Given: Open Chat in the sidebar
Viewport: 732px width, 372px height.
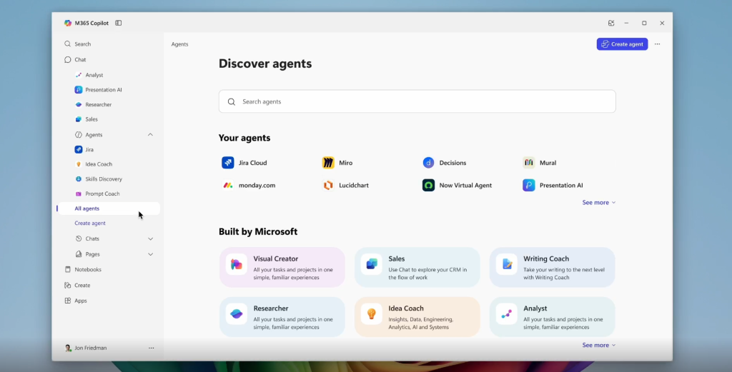Looking at the screenshot, I should [76, 60].
